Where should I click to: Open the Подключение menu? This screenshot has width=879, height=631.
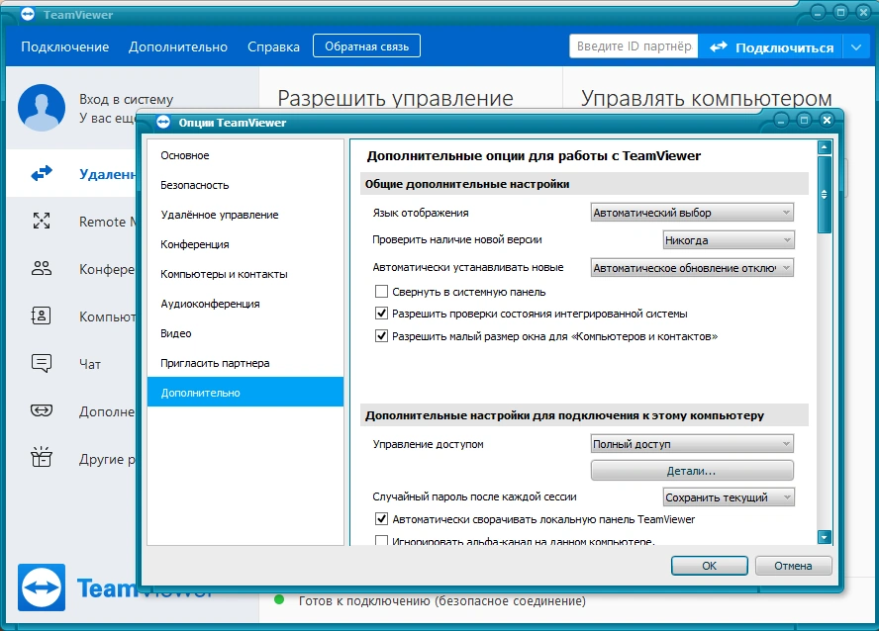(x=65, y=46)
